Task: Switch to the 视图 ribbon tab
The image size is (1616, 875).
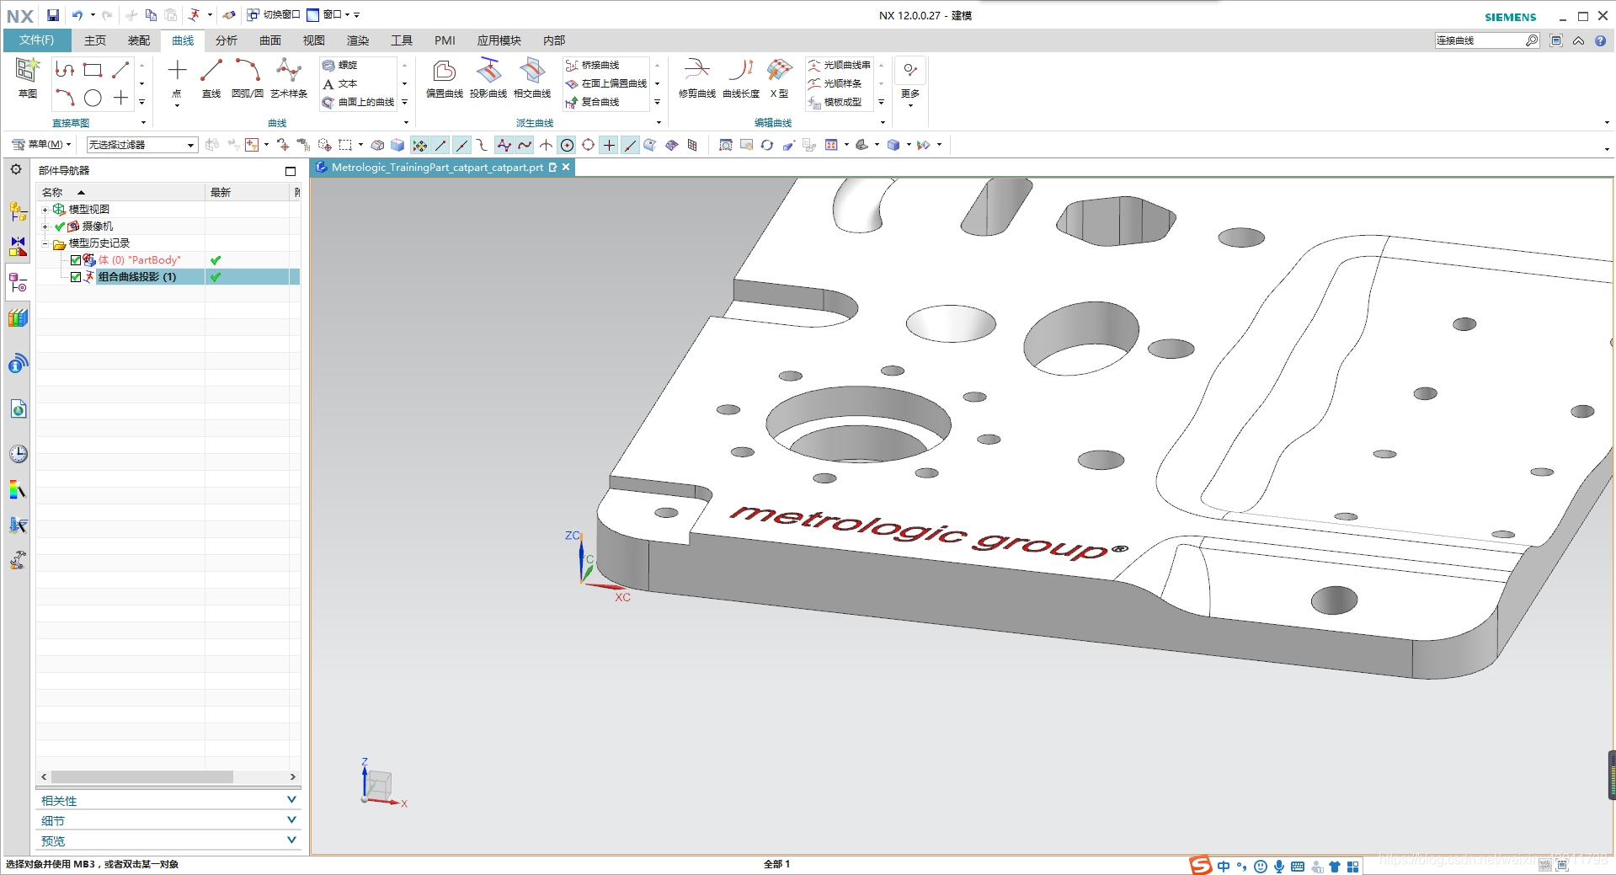Action: click(x=313, y=40)
